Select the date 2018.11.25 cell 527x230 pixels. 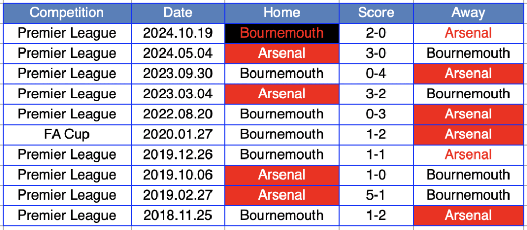pos(178,216)
